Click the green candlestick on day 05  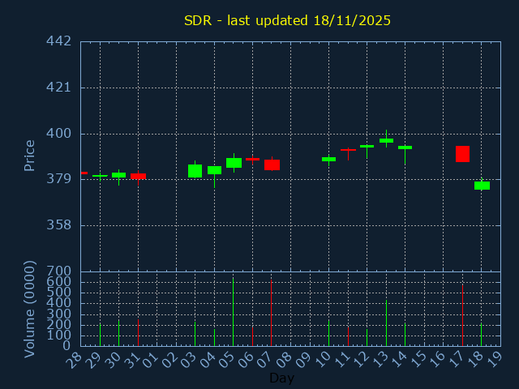point(234,163)
